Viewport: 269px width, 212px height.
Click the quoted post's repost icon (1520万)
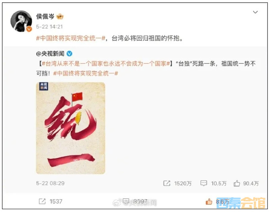[167, 183]
